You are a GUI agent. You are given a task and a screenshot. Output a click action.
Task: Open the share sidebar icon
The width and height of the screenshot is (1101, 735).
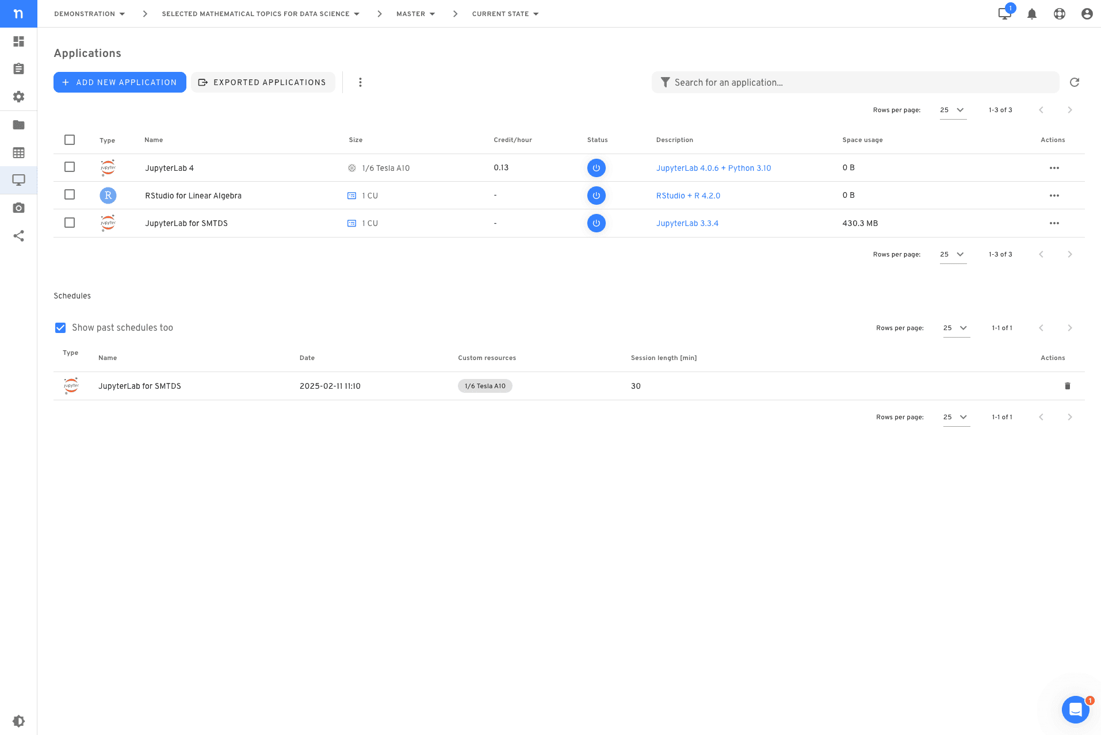pyautogui.click(x=18, y=236)
